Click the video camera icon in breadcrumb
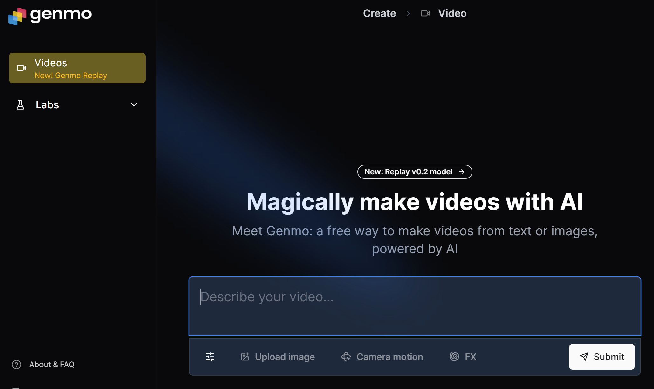The height and width of the screenshot is (389, 654). (x=425, y=13)
